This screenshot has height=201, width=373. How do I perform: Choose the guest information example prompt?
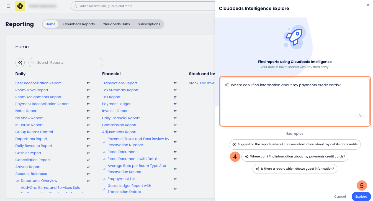coord(295,169)
